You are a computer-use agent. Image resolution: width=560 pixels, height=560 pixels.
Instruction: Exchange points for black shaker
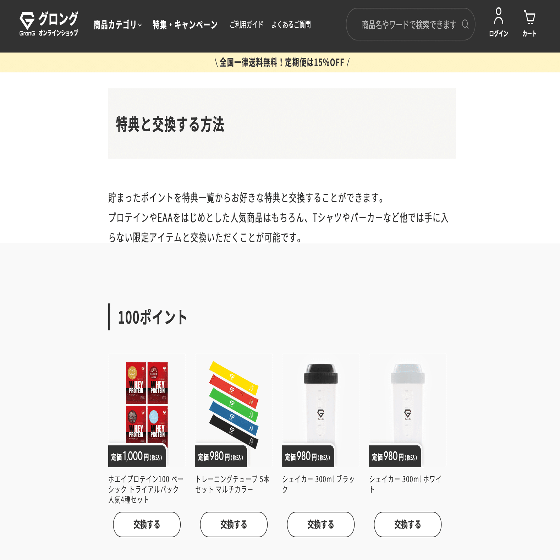320,524
